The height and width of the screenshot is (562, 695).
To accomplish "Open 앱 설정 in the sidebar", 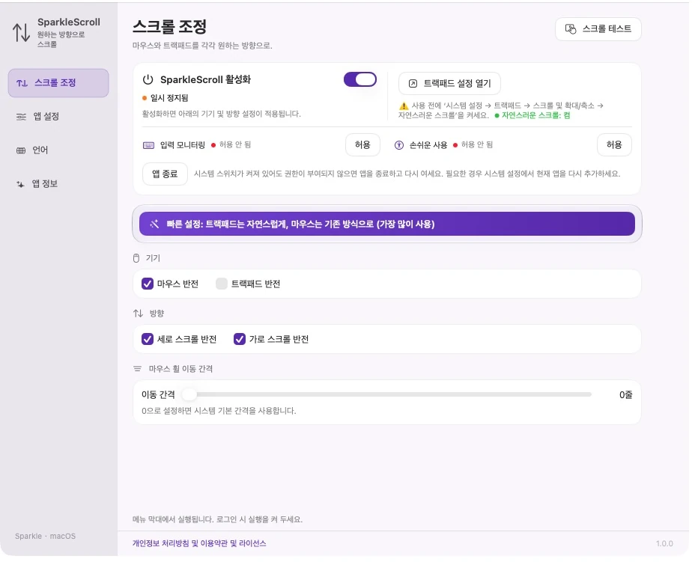I will (58, 117).
